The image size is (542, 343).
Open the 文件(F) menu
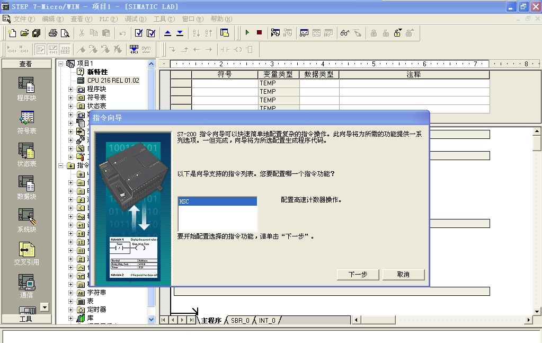point(24,19)
